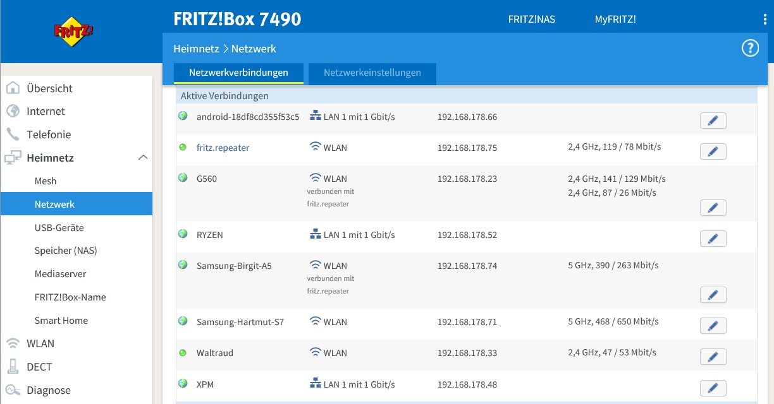This screenshot has width=774, height=404.
Task: Click the IP address 192.168.178.52
Action: point(467,235)
